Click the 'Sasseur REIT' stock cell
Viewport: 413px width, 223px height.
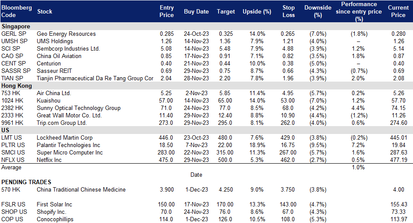(x=54, y=71)
